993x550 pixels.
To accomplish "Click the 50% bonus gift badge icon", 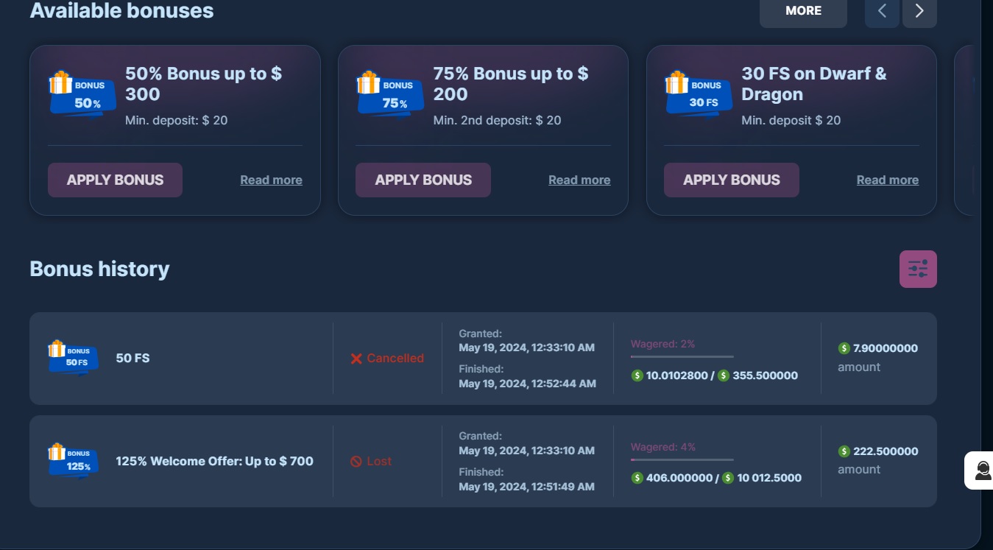I will (x=80, y=94).
